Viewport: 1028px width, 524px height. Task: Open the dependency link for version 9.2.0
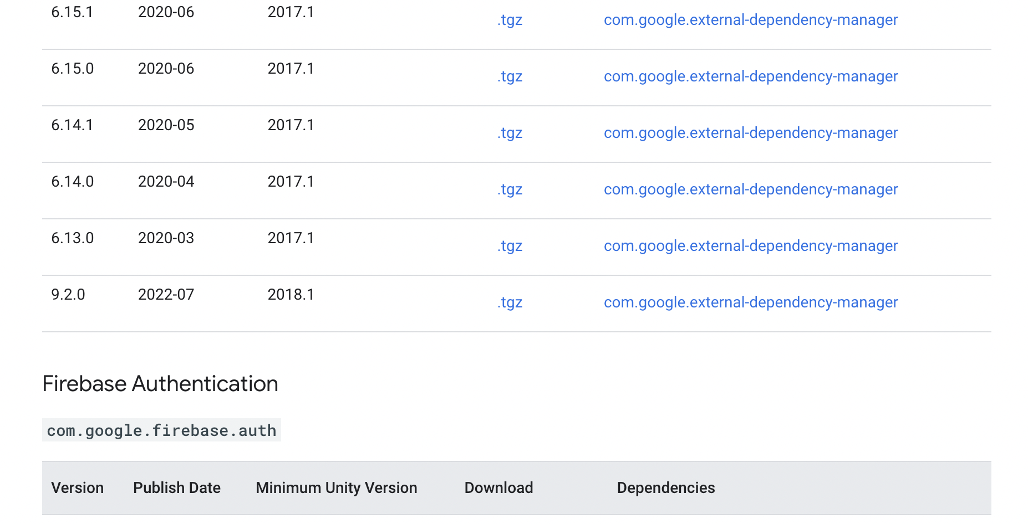[750, 302]
